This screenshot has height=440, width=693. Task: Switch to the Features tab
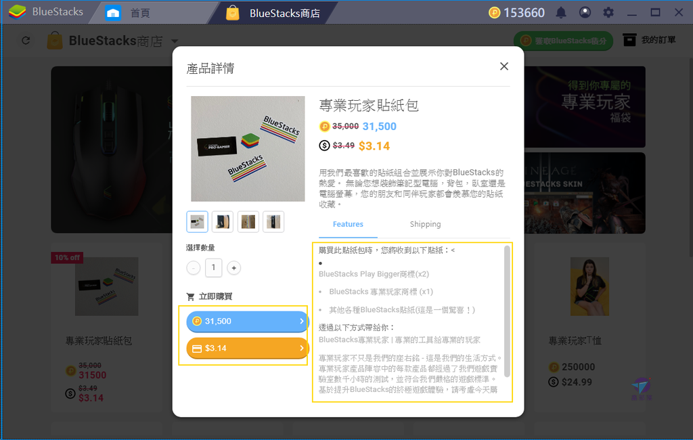pyautogui.click(x=348, y=224)
